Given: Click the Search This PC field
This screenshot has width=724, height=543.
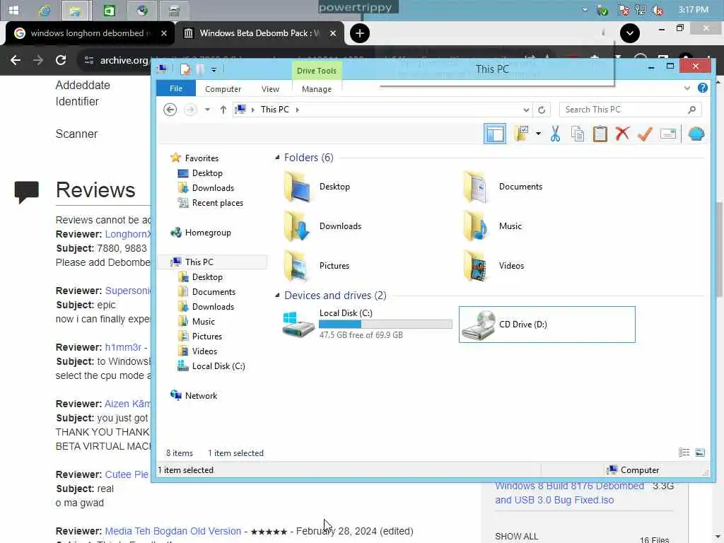Looking at the screenshot, I should 630,110.
